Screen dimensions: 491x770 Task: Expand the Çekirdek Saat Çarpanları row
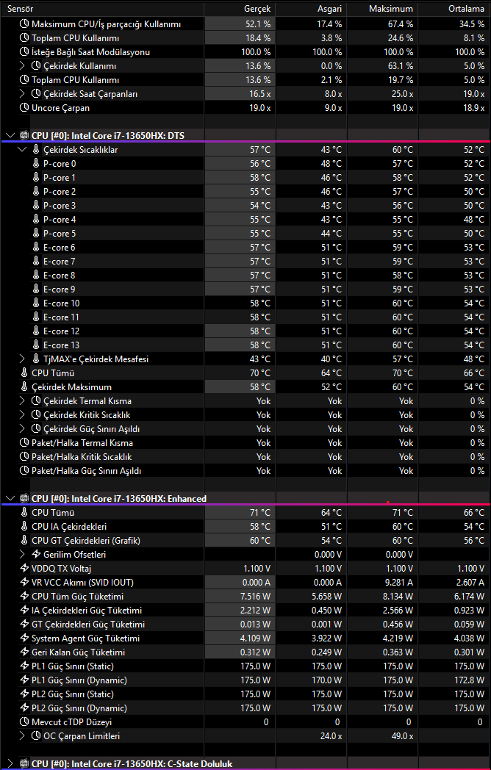click(x=21, y=93)
